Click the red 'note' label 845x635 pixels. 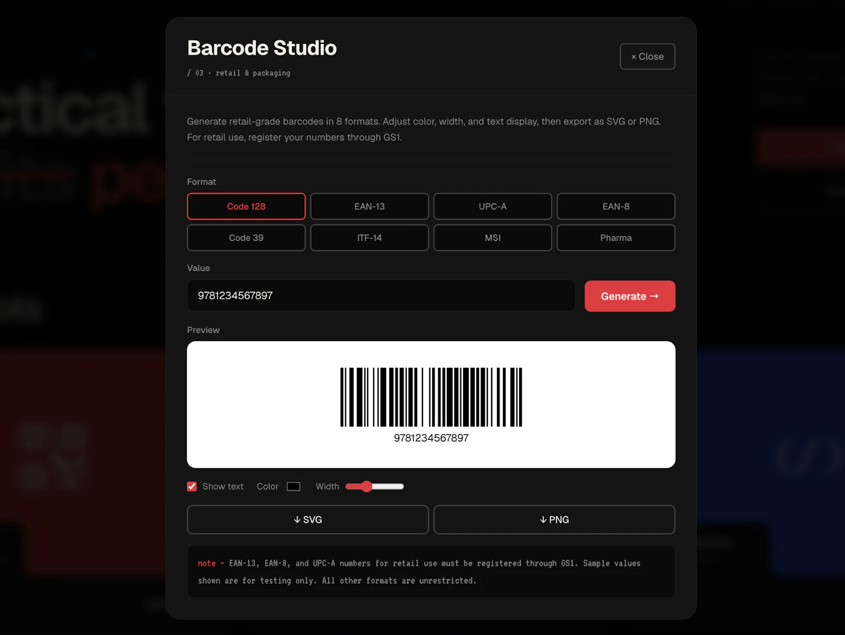[x=206, y=564]
